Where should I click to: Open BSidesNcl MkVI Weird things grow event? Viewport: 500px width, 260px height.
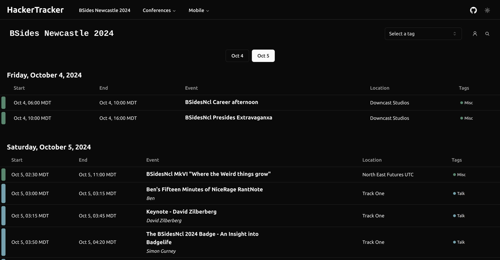pos(208,174)
